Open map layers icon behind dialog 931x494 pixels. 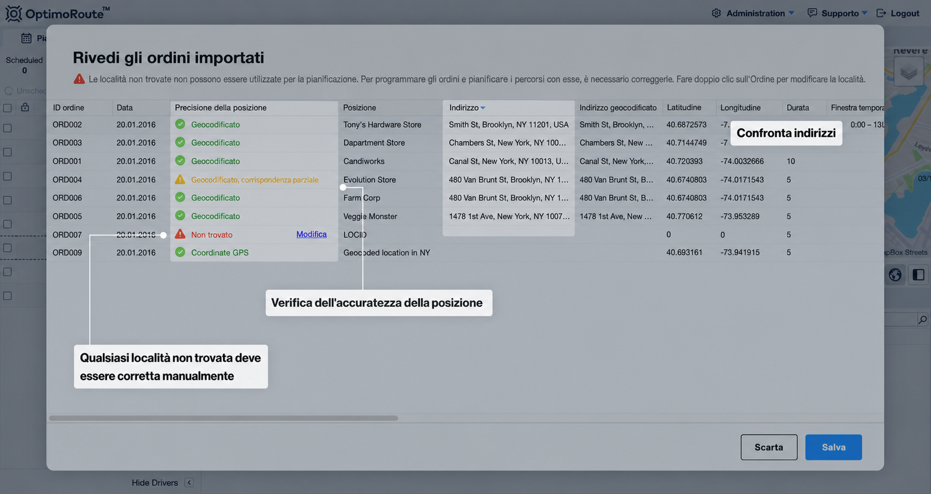tap(908, 73)
